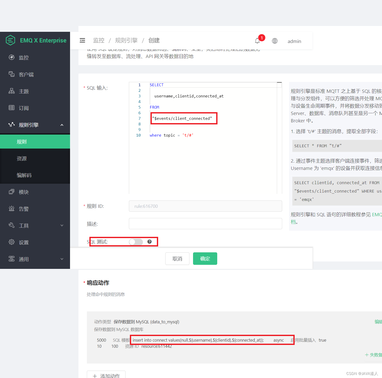Click the SELECT keyword on line 1

pos(157,85)
